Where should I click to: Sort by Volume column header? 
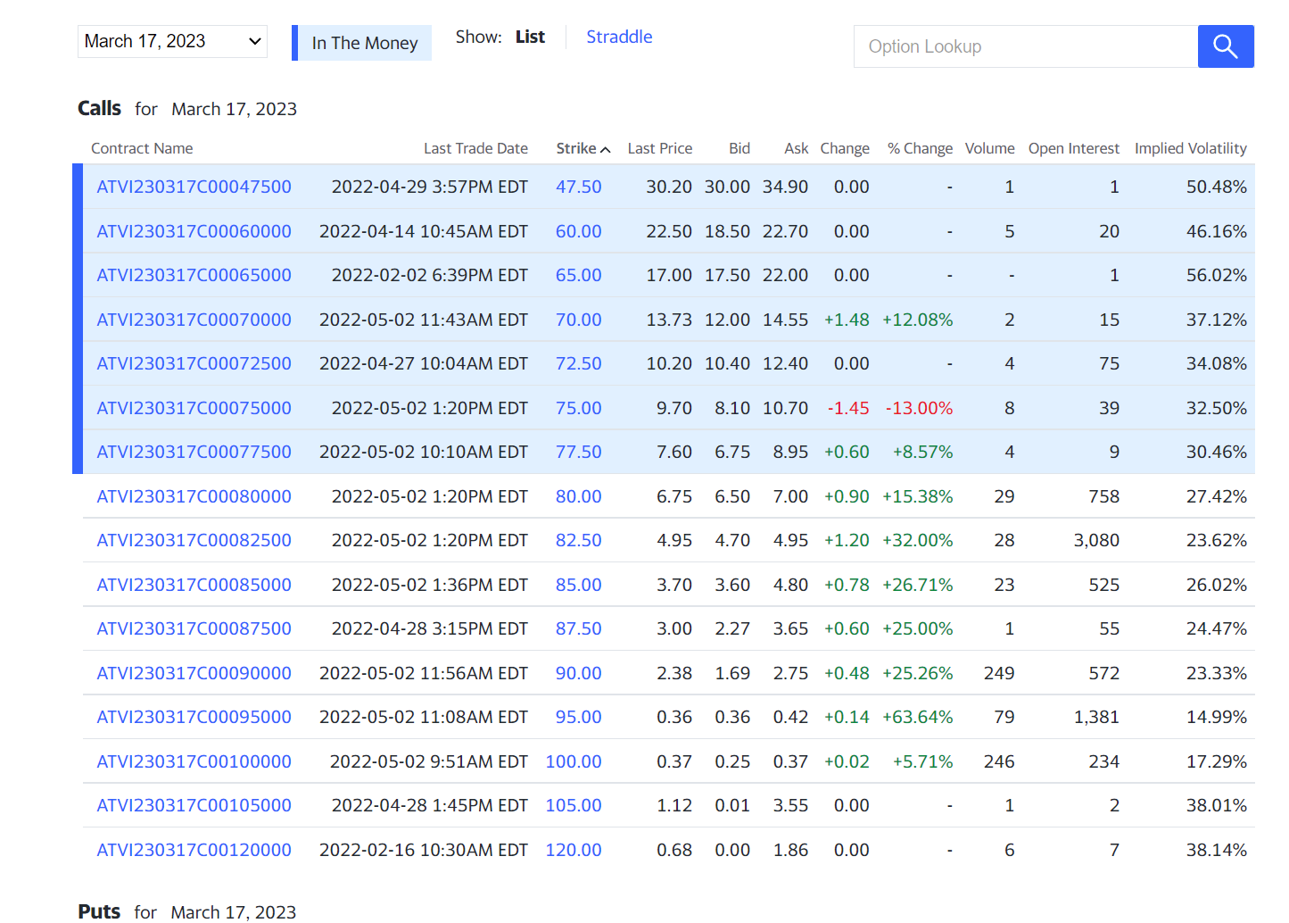pyautogui.click(x=989, y=148)
